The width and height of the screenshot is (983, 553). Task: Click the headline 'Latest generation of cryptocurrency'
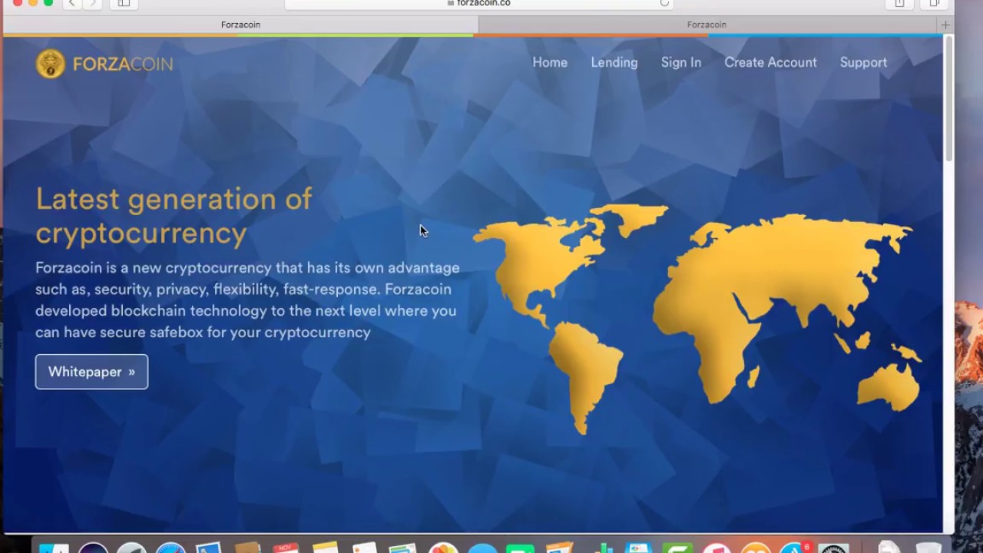tap(174, 216)
